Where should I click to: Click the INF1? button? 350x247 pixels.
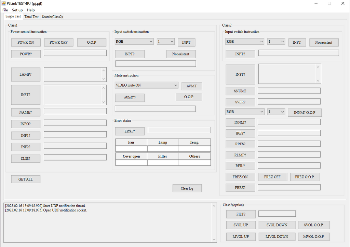click(x=26, y=135)
